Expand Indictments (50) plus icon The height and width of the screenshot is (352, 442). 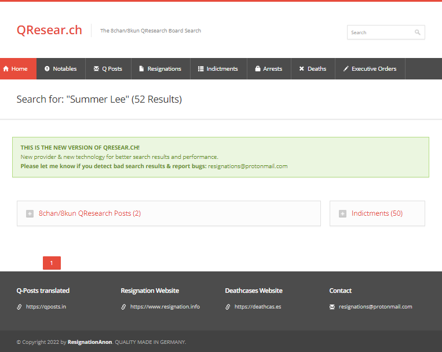pyautogui.click(x=342, y=213)
